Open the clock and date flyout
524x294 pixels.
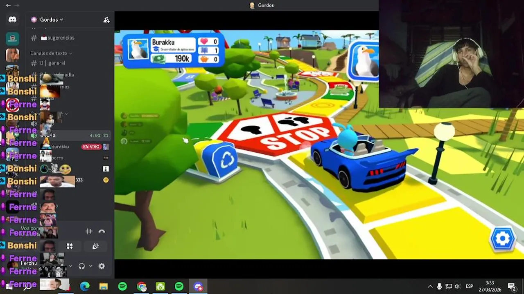(x=490, y=286)
